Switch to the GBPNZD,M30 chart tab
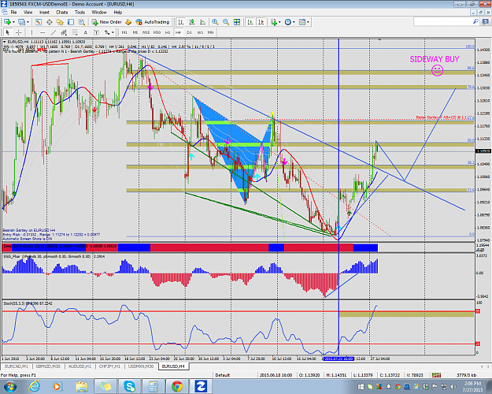 click(x=48, y=366)
